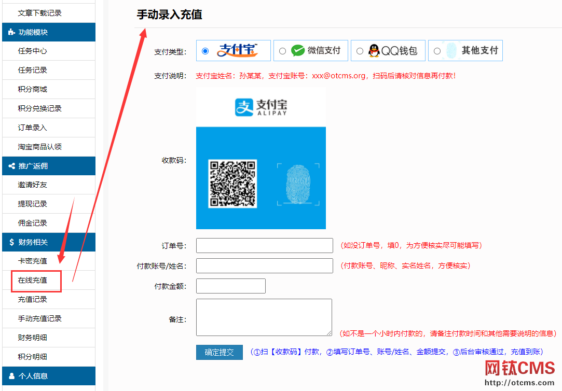Click the 订单号 input field

(264, 245)
